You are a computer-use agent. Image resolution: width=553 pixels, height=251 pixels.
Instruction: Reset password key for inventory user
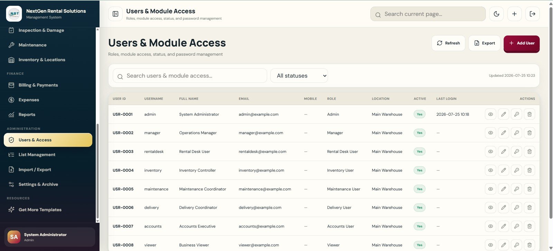[x=516, y=170]
